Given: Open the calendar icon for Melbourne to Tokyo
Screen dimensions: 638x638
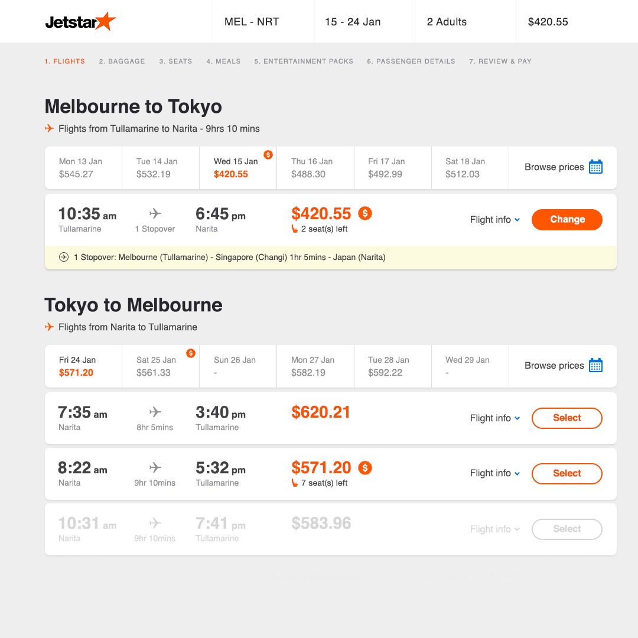Looking at the screenshot, I should coord(595,167).
